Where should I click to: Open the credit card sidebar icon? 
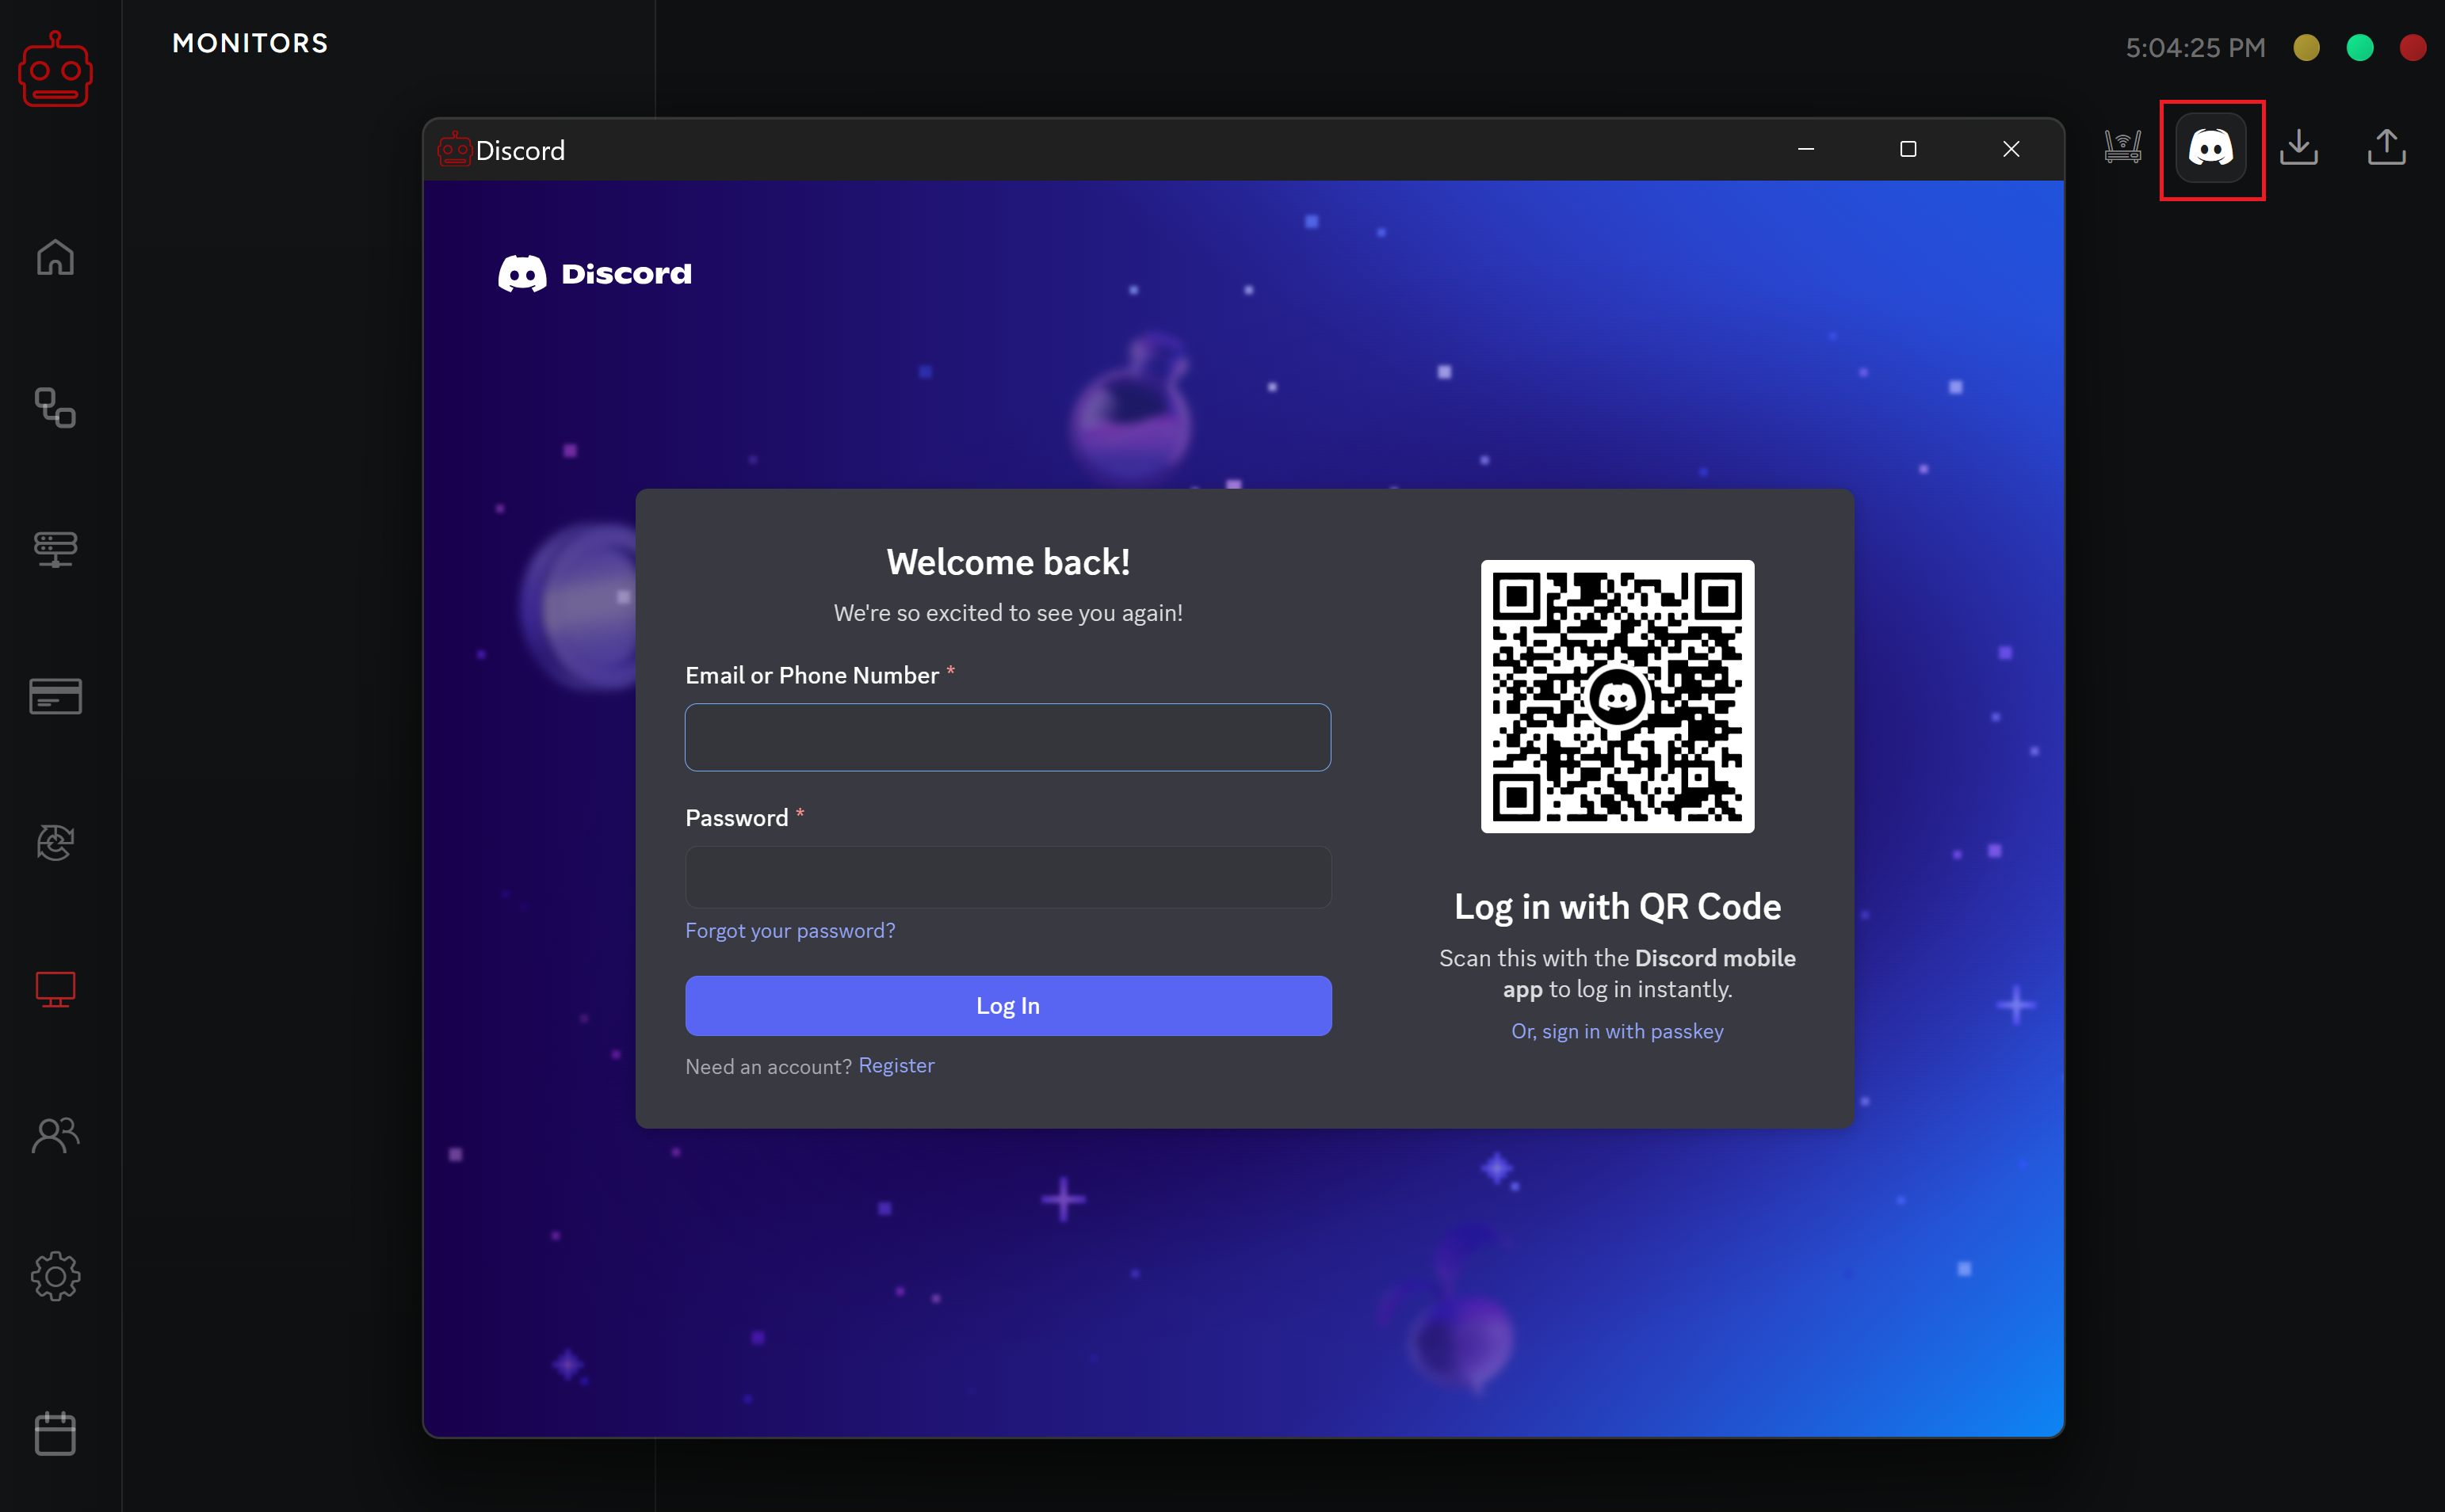tap(55, 696)
